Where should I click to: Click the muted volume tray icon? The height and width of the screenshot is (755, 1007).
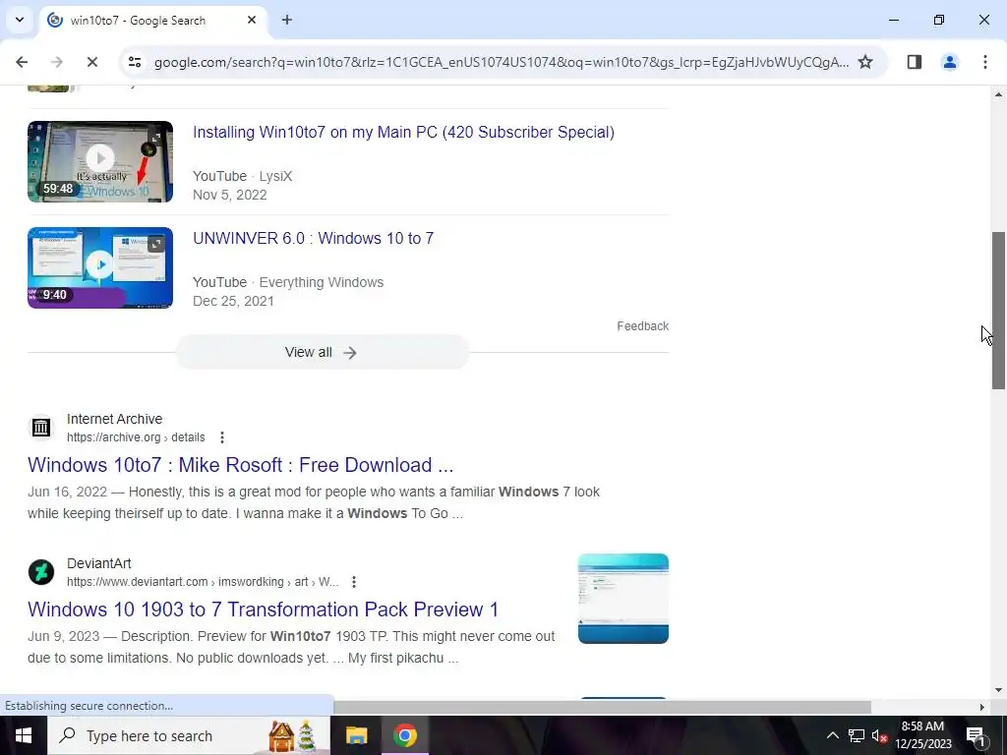879,735
